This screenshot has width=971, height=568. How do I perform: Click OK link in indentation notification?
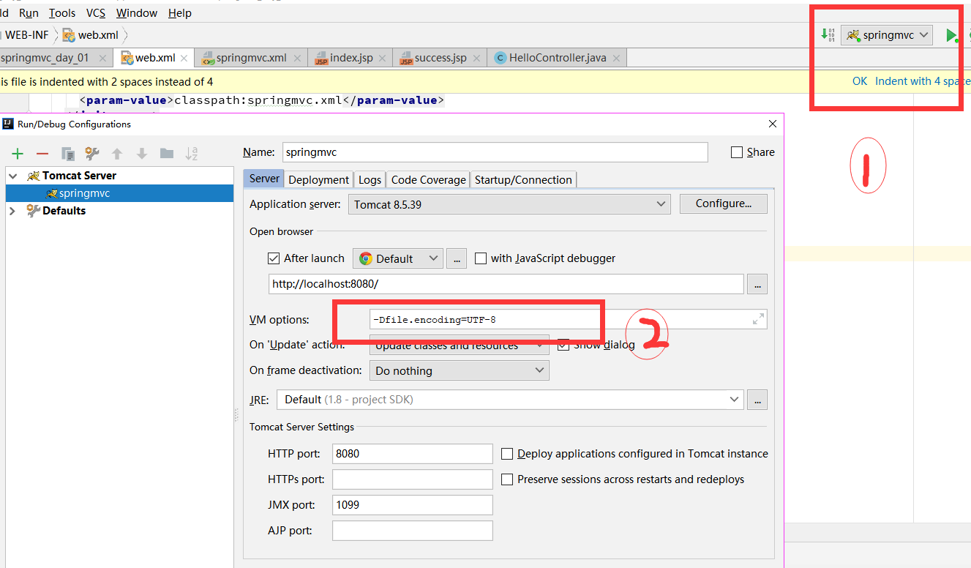[x=860, y=81]
